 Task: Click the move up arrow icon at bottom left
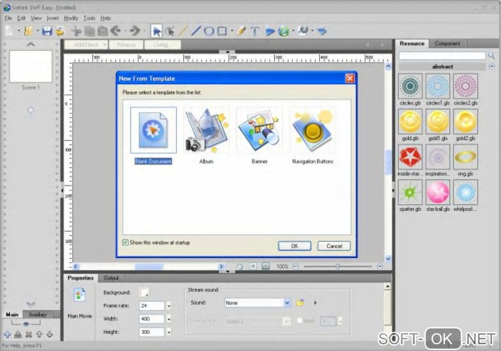coord(39,334)
